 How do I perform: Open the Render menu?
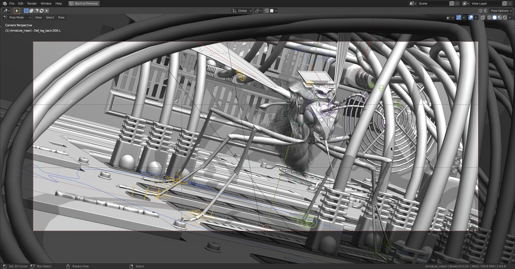(32, 3)
